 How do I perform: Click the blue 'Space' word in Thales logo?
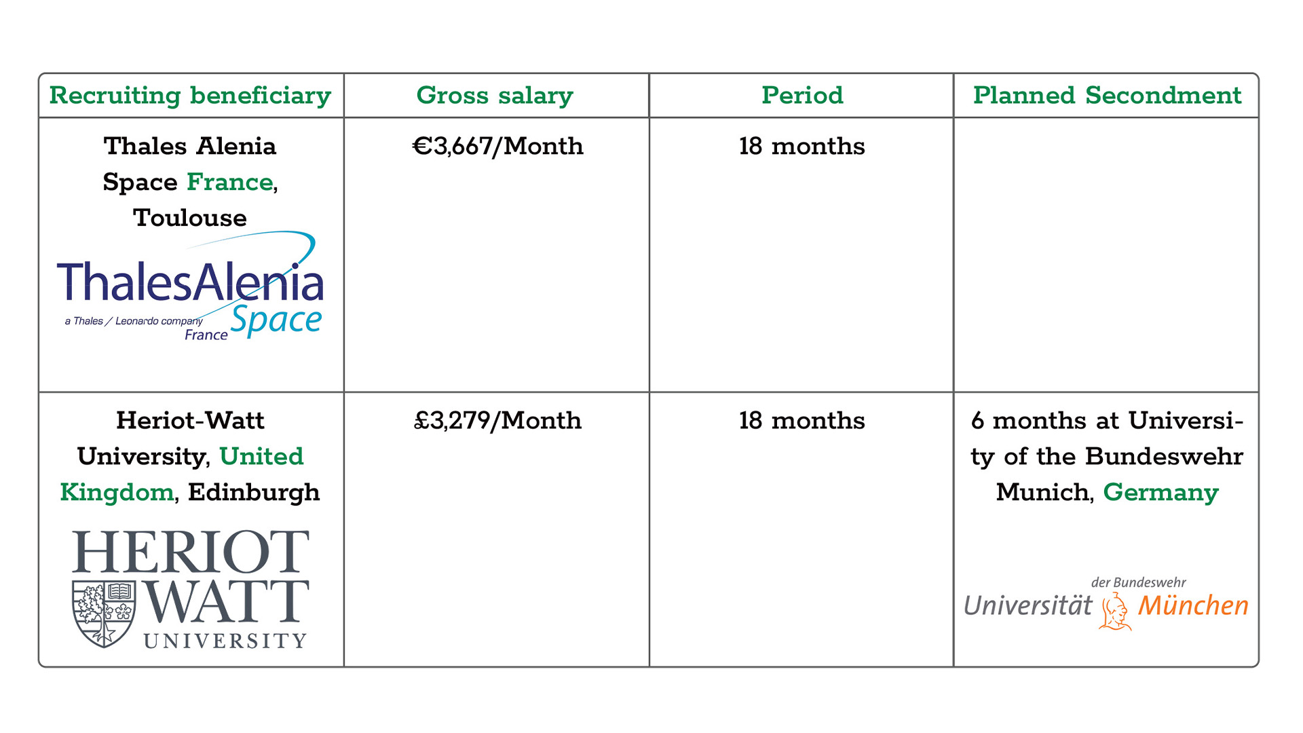click(x=276, y=320)
